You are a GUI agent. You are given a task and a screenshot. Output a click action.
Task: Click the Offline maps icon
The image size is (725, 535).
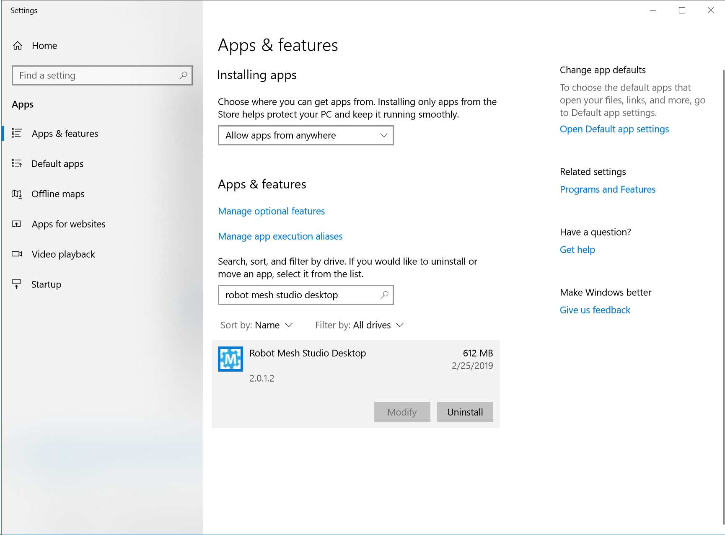tap(17, 194)
